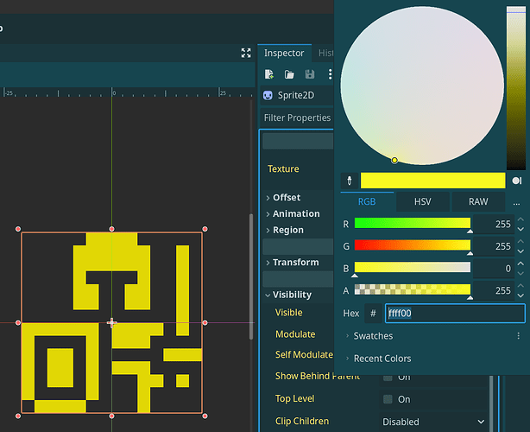Viewport: 530px width, 432px height.
Task: Increase the R value with up arrow
Action: [521, 219]
